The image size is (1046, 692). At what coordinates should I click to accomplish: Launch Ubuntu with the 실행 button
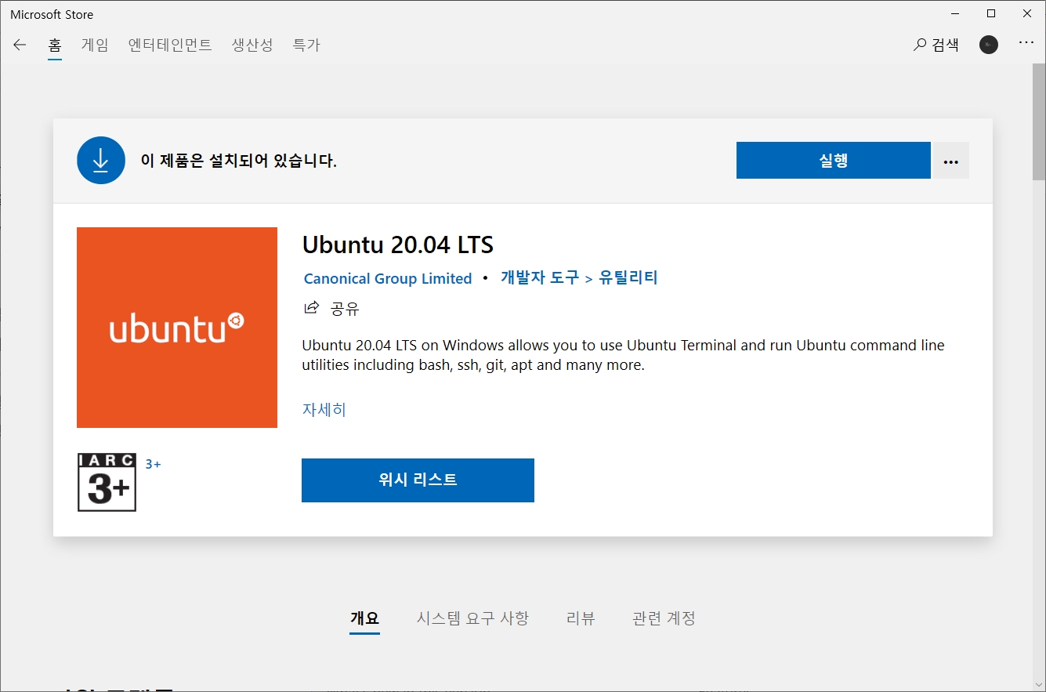click(834, 160)
